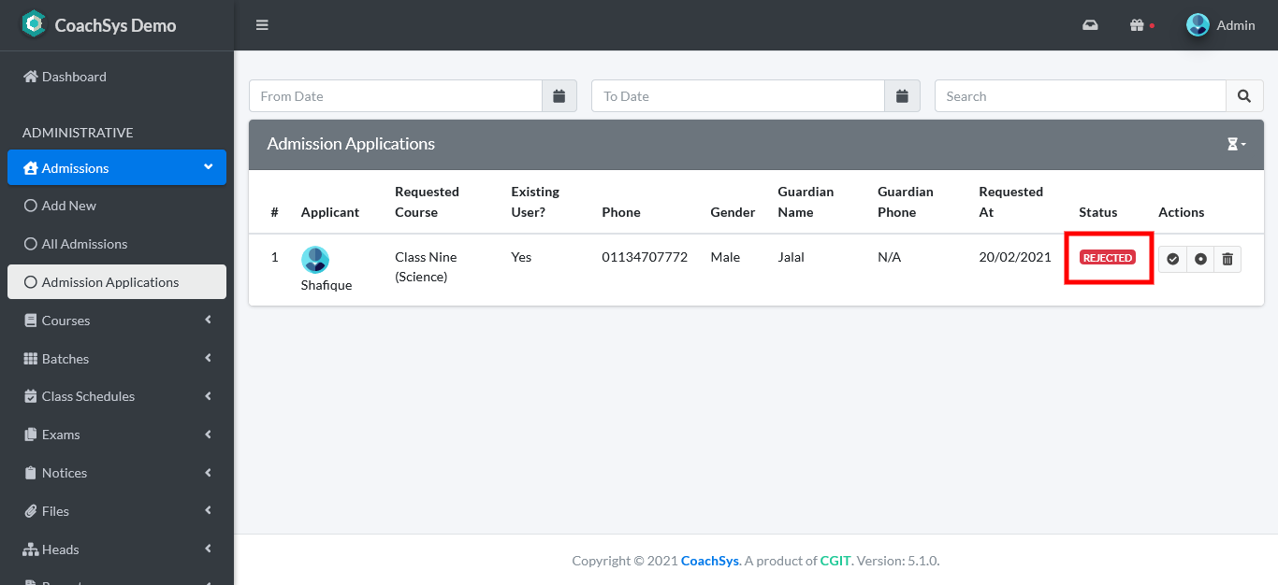Viewport: 1278px width, 585px height.
Task: Approve Shafique's application with check-circle icon
Action: pyautogui.click(x=1172, y=259)
